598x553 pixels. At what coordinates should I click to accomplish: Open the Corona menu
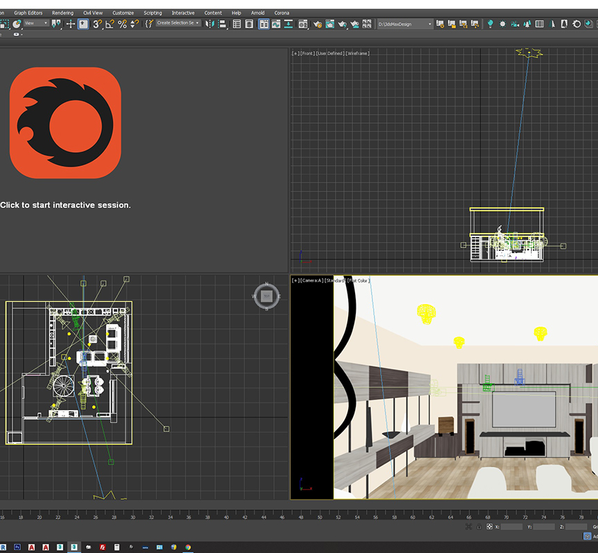(x=282, y=12)
